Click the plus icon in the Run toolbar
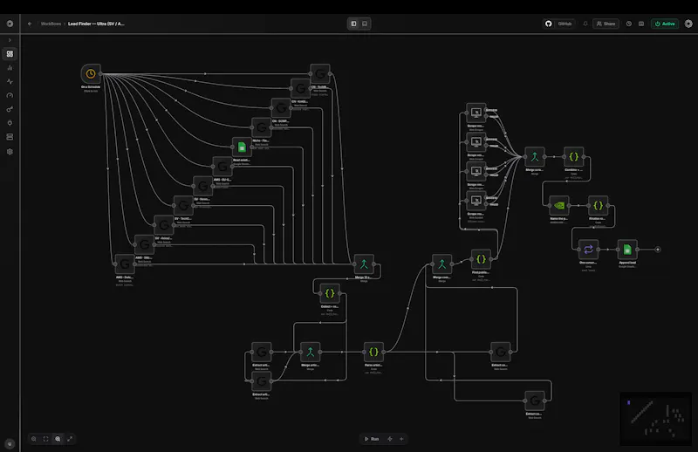Screen dimensions: 698x452 401,439
